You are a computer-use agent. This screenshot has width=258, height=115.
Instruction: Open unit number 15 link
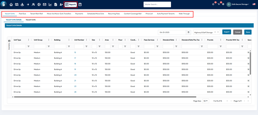75,52
